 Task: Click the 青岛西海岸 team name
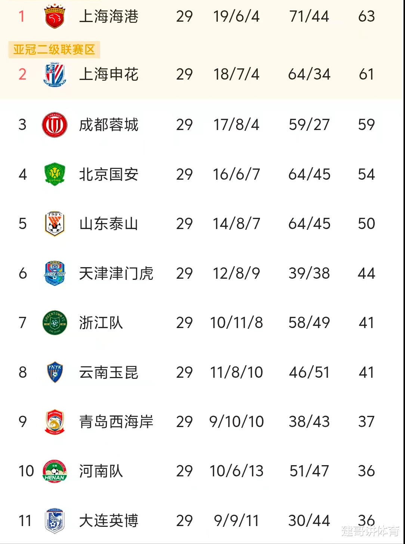click(116, 422)
